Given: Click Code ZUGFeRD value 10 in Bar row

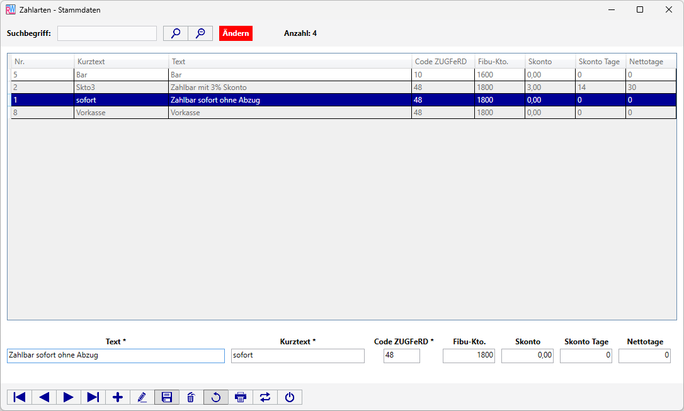Looking at the screenshot, I should pos(443,74).
